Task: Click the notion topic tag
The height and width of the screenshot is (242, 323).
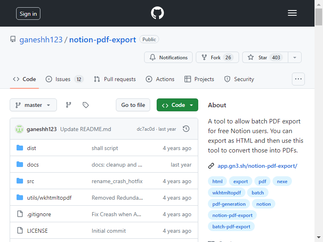Action: 264,204
